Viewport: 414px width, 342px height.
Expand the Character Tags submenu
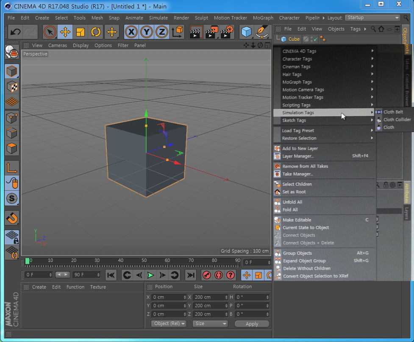coord(324,58)
